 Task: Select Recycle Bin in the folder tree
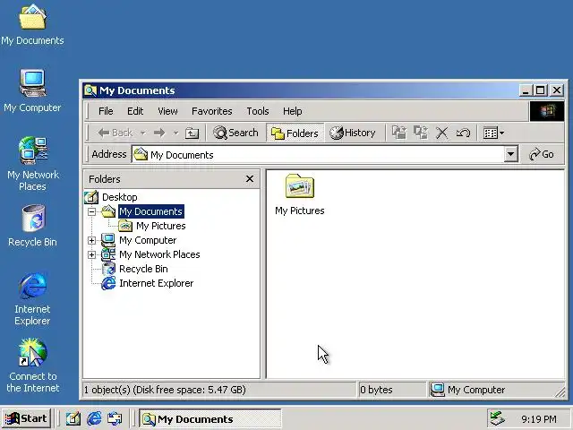pos(143,269)
